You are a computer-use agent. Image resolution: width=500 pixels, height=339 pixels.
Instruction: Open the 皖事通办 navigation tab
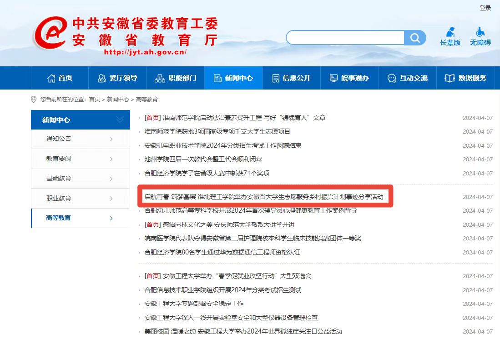click(x=349, y=78)
